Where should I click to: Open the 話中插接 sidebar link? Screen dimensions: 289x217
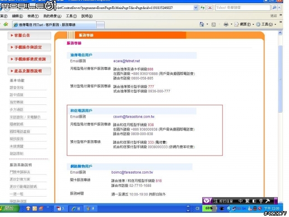17,95
